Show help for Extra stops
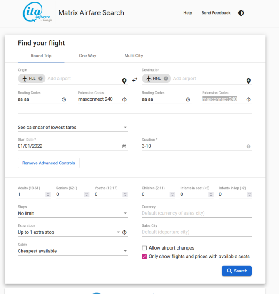The height and width of the screenshot is (294, 279). click(124, 232)
